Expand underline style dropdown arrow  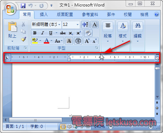tap(56, 33)
